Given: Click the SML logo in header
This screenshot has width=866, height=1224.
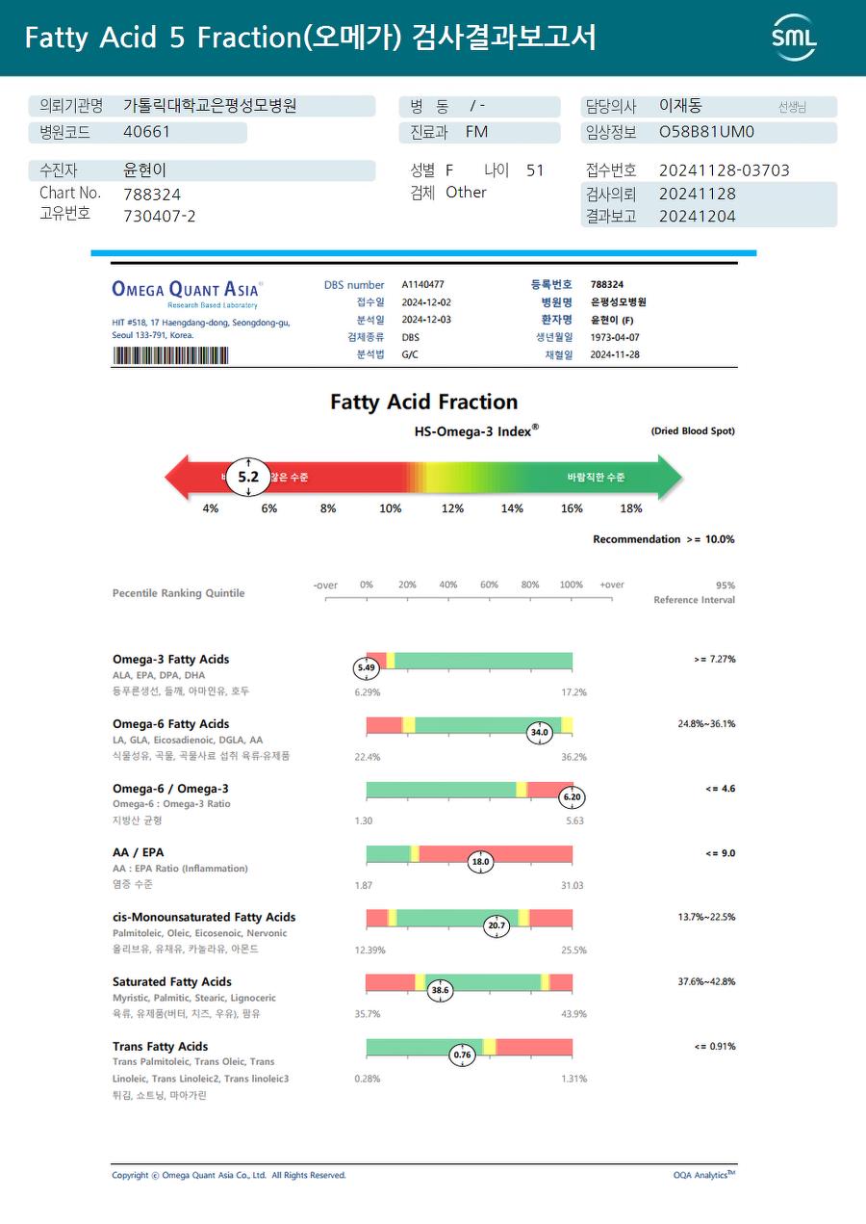Looking at the screenshot, I should [x=794, y=38].
